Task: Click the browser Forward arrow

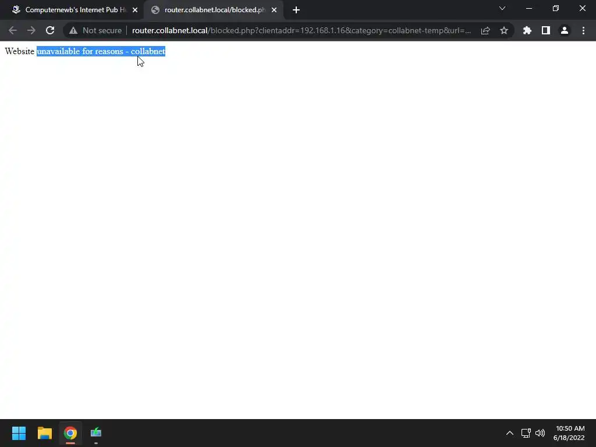Action: pos(31,30)
